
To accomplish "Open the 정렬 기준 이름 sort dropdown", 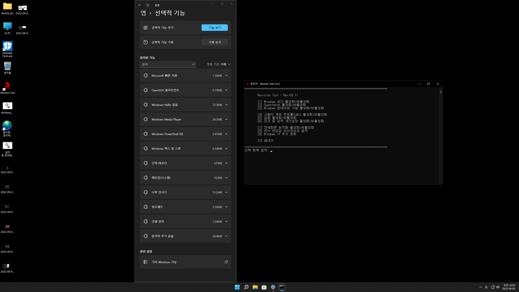I will pos(219,64).
